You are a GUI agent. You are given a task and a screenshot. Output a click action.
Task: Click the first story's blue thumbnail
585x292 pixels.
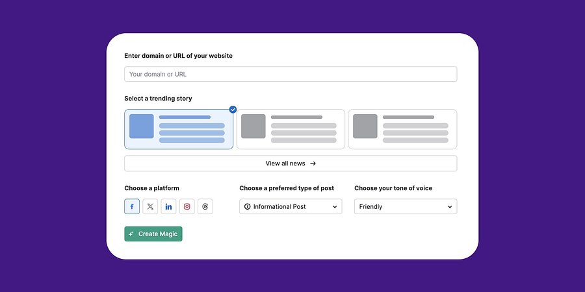tap(142, 127)
